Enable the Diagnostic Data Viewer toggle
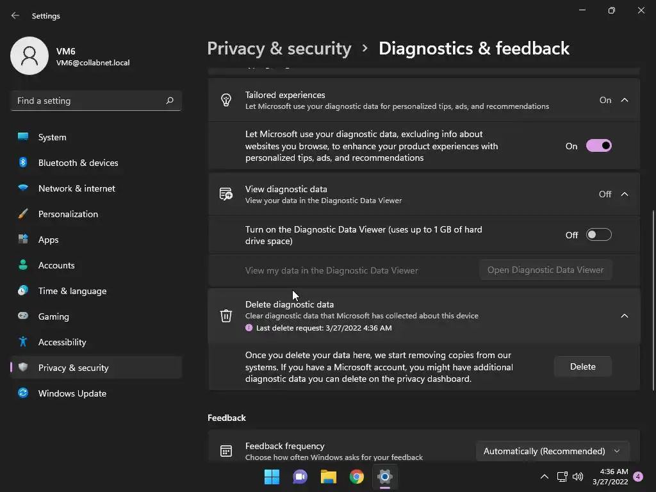Image resolution: width=656 pixels, height=492 pixels. (x=598, y=235)
